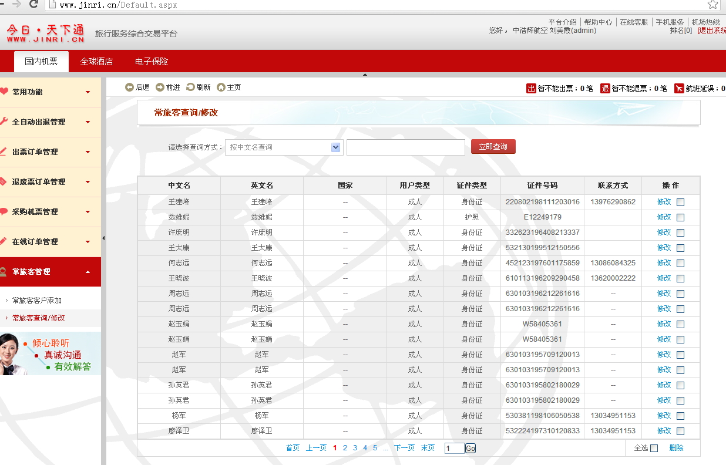This screenshot has height=465, width=726.
Task: Tick the checkbox for 杨军 row
Action: click(680, 416)
